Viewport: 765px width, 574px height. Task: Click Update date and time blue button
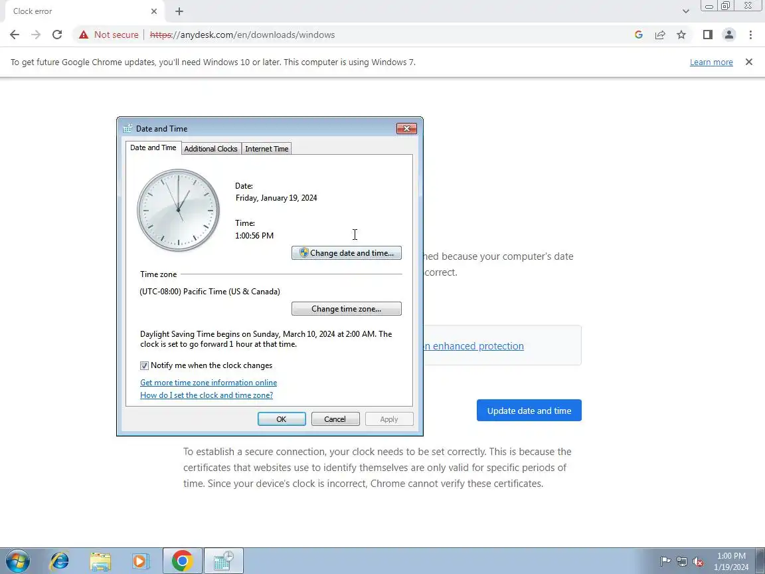(x=529, y=411)
